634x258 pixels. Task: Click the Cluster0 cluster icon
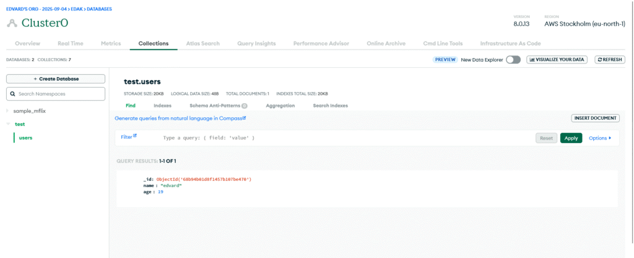(12, 23)
